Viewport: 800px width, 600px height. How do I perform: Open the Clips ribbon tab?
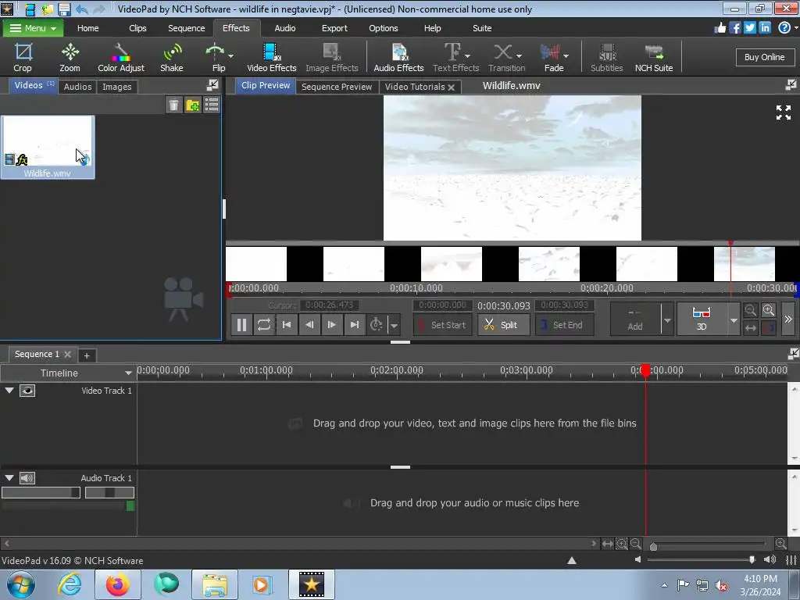coord(137,28)
